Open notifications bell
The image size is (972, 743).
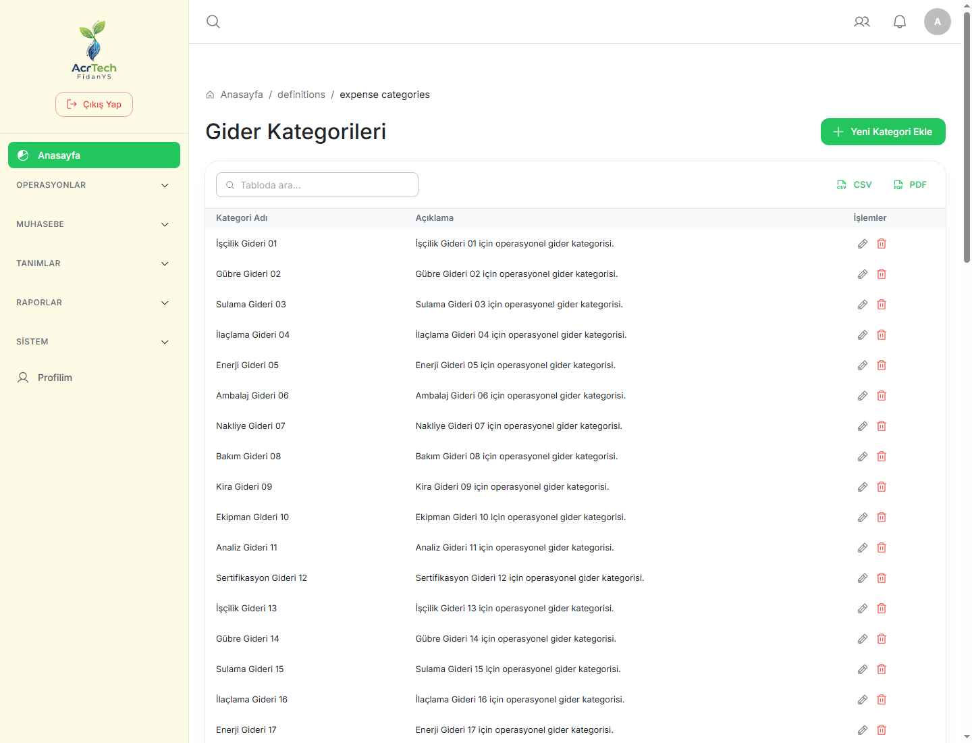(900, 22)
